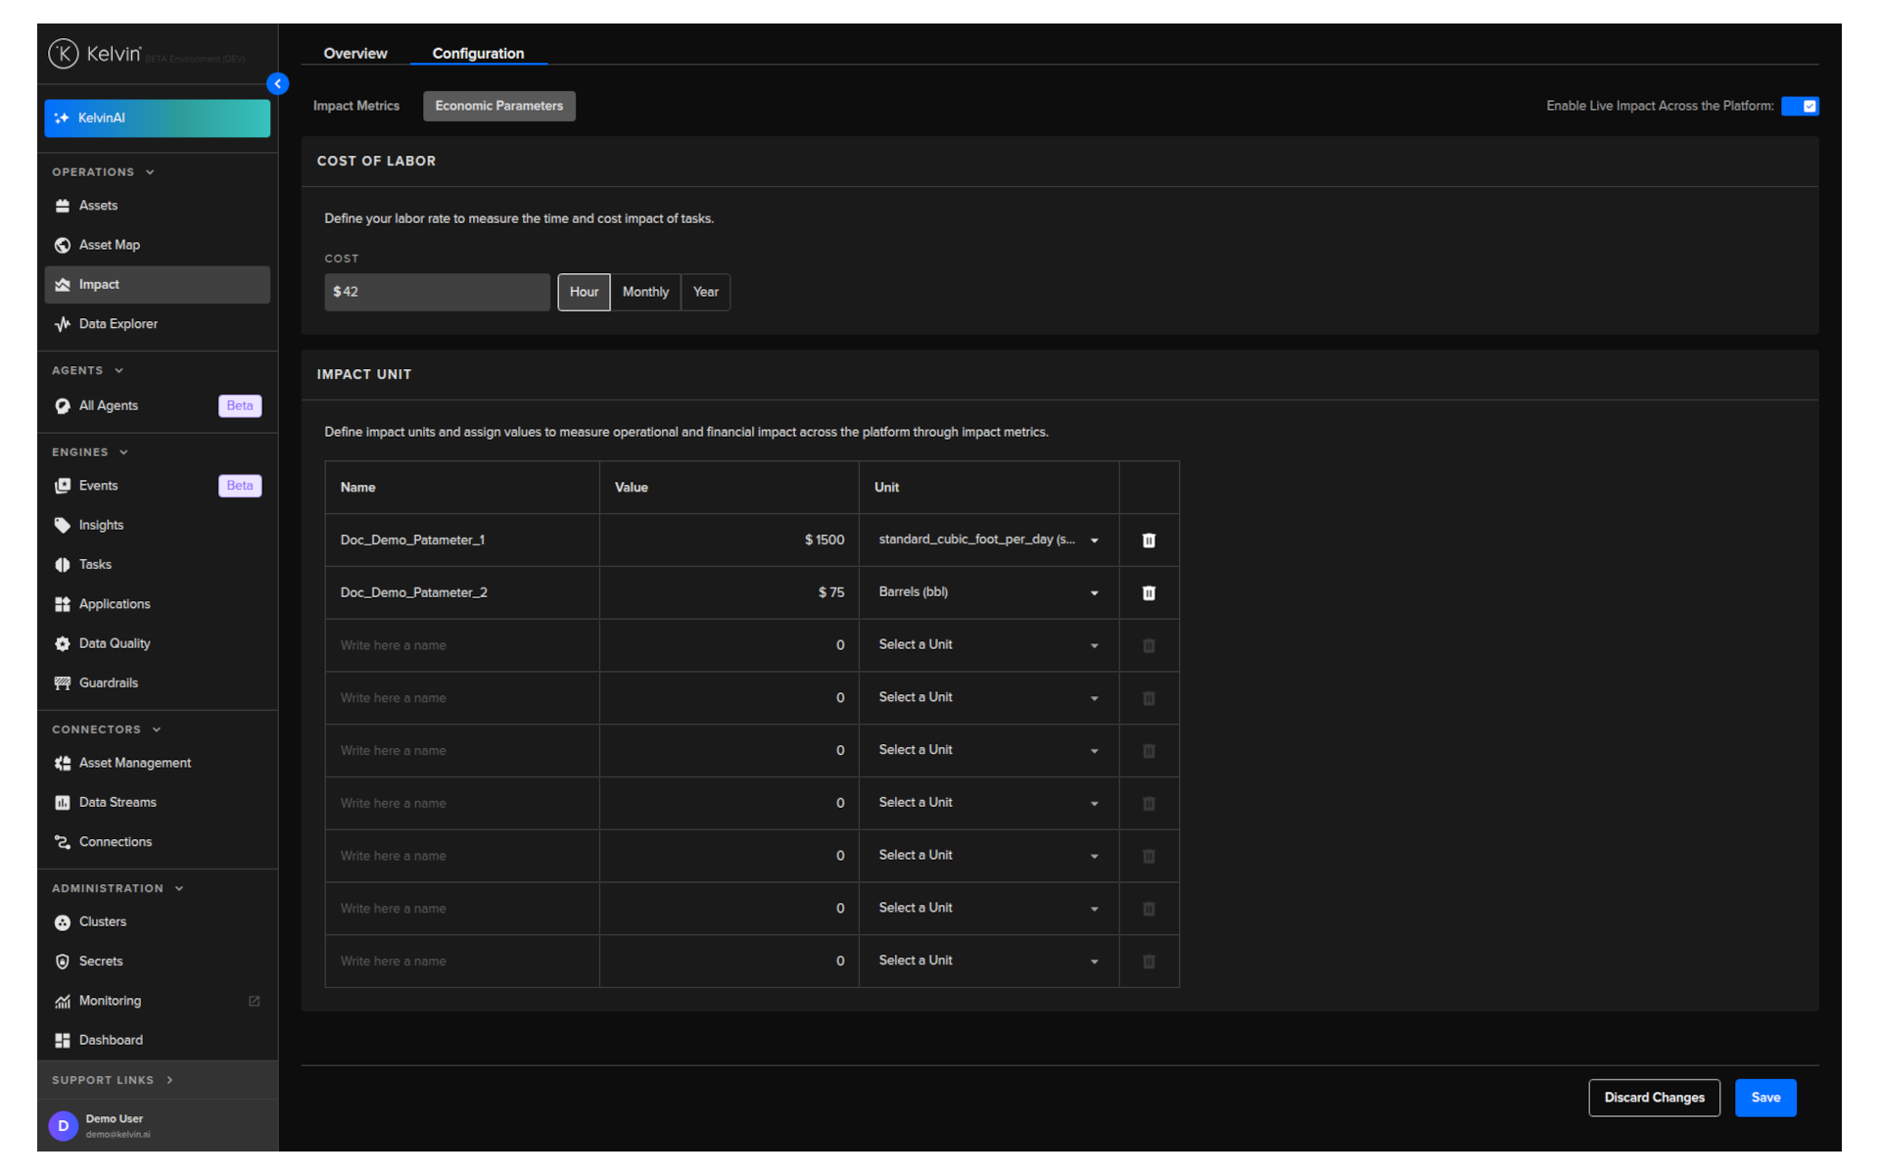
Task: Open the KelvinAI assistant
Action: [x=157, y=118]
